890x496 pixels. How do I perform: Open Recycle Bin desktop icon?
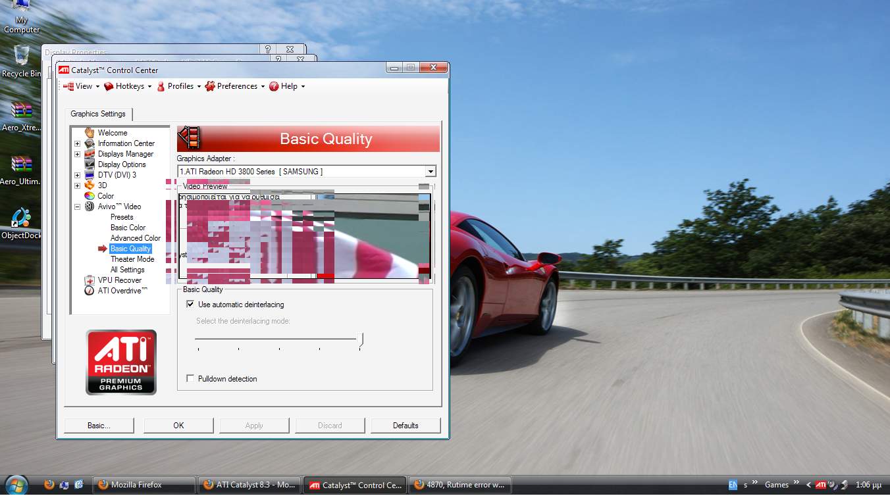[21, 61]
